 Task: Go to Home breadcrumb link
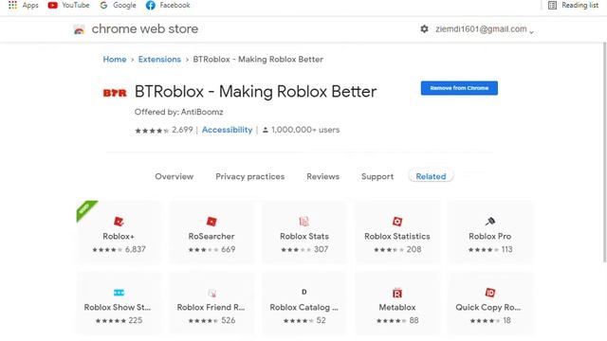115,59
